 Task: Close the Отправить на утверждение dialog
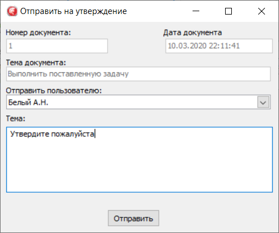[x=262, y=11]
